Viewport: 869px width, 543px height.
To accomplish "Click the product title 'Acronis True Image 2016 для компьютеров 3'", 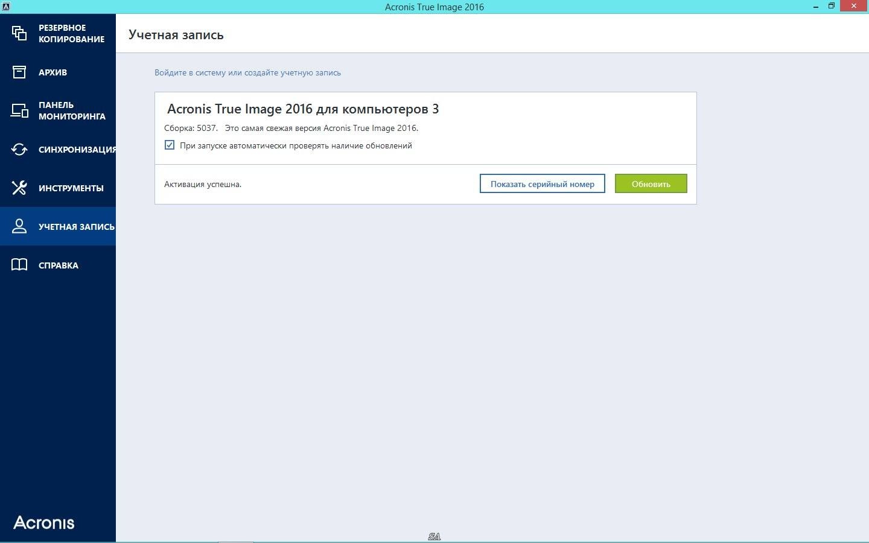I will pos(303,109).
